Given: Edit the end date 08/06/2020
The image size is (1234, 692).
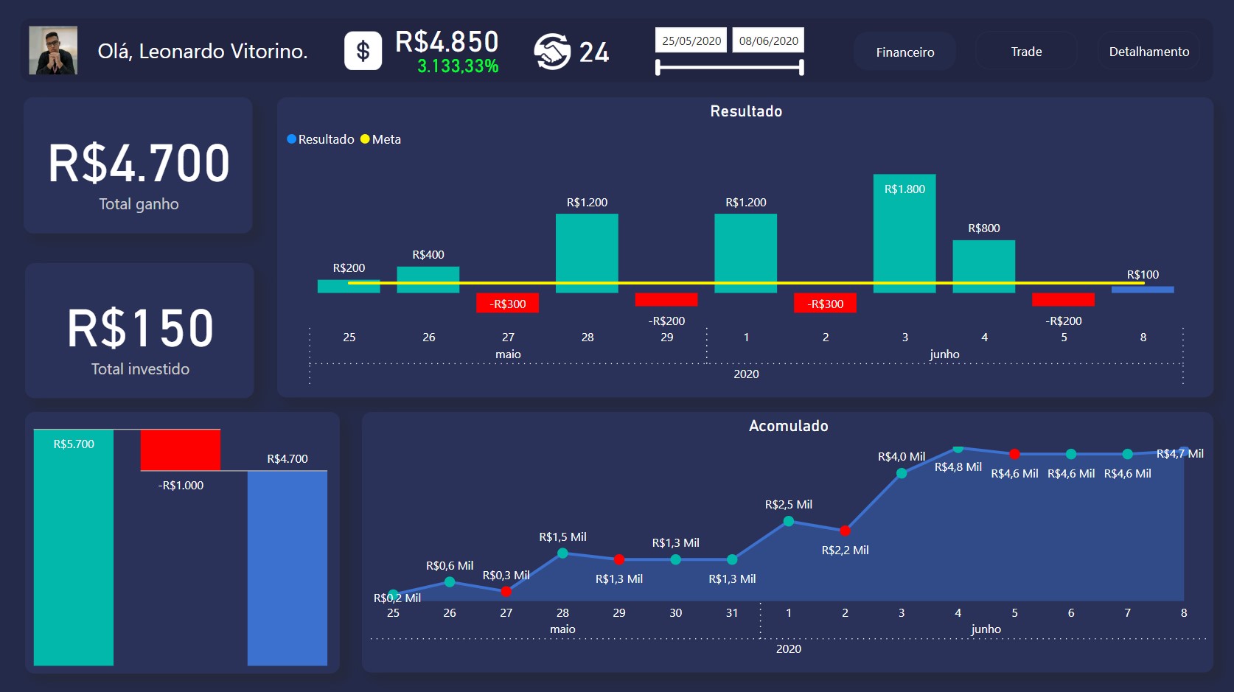Looking at the screenshot, I should coord(768,41).
